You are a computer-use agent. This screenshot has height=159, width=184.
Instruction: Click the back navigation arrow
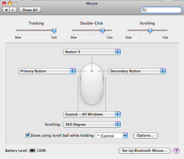pos(6,10)
